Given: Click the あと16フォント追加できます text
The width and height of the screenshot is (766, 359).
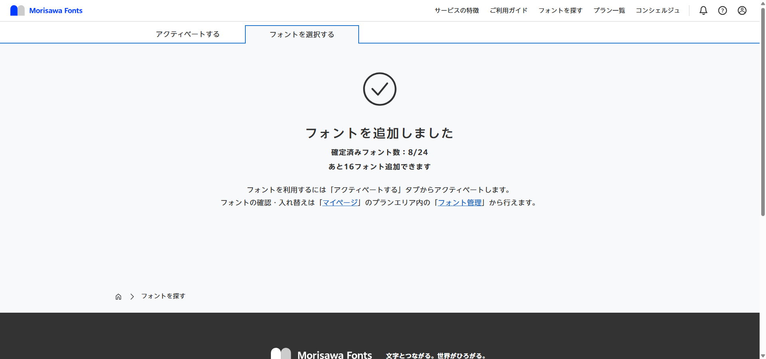Looking at the screenshot, I should tap(379, 167).
